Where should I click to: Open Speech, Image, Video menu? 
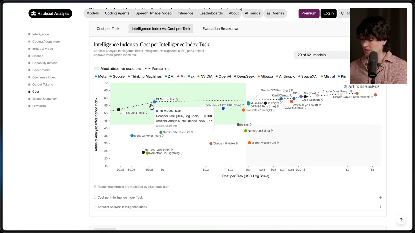click(x=154, y=13)
